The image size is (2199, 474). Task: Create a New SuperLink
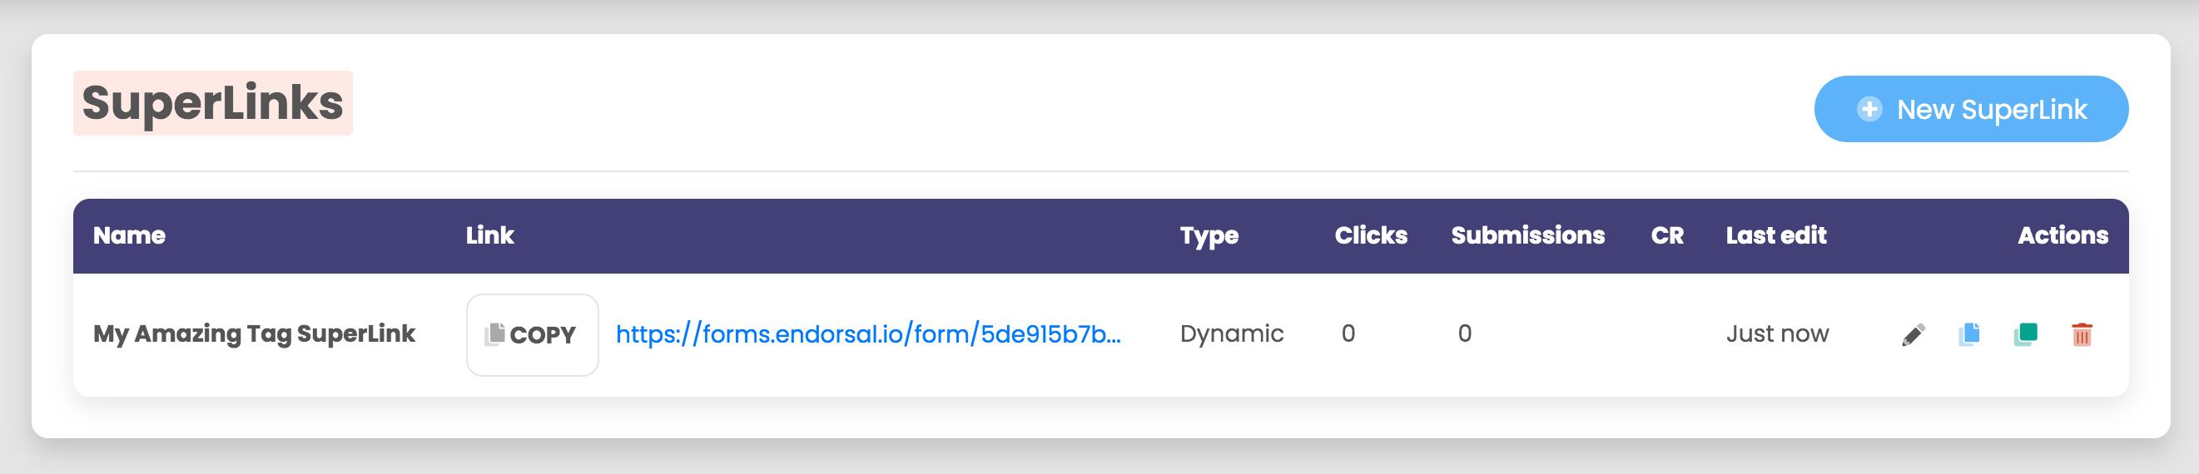(1970, 109)
